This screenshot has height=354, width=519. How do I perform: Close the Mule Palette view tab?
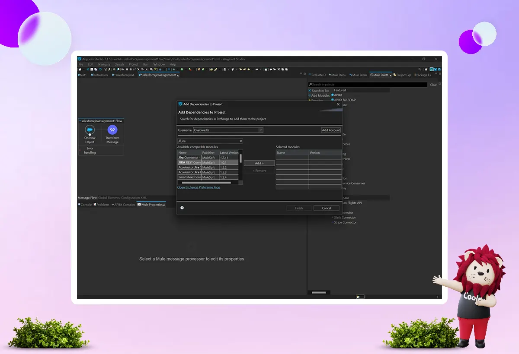click(391, 76)
